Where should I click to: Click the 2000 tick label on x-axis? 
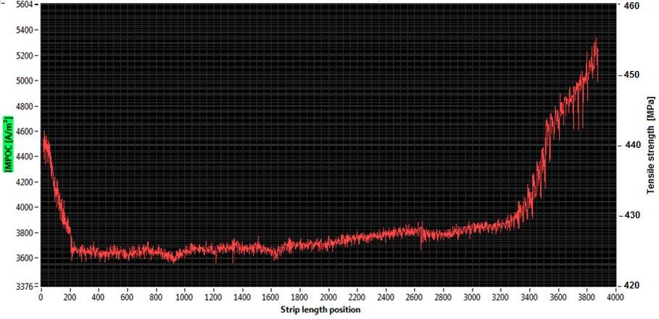328,297
